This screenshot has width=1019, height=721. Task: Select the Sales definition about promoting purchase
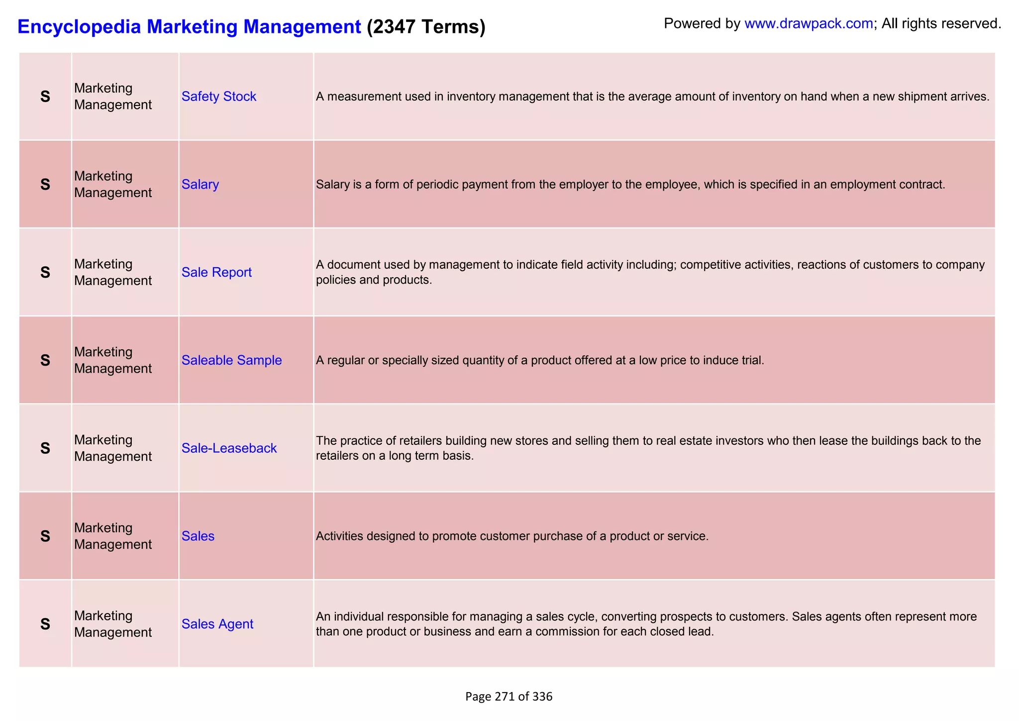coord(512,536)
